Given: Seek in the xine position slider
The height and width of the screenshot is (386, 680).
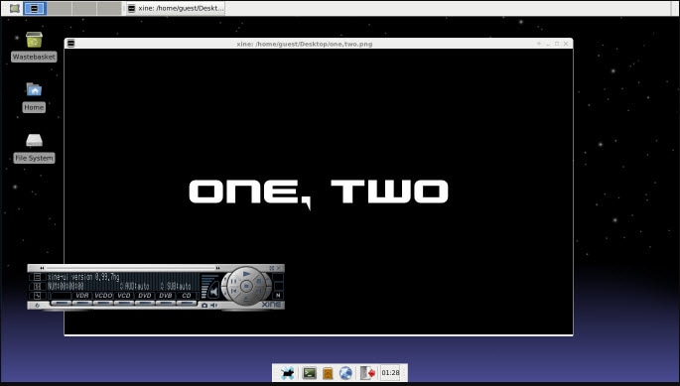Looking at the screenshot, I should point(130,268).
